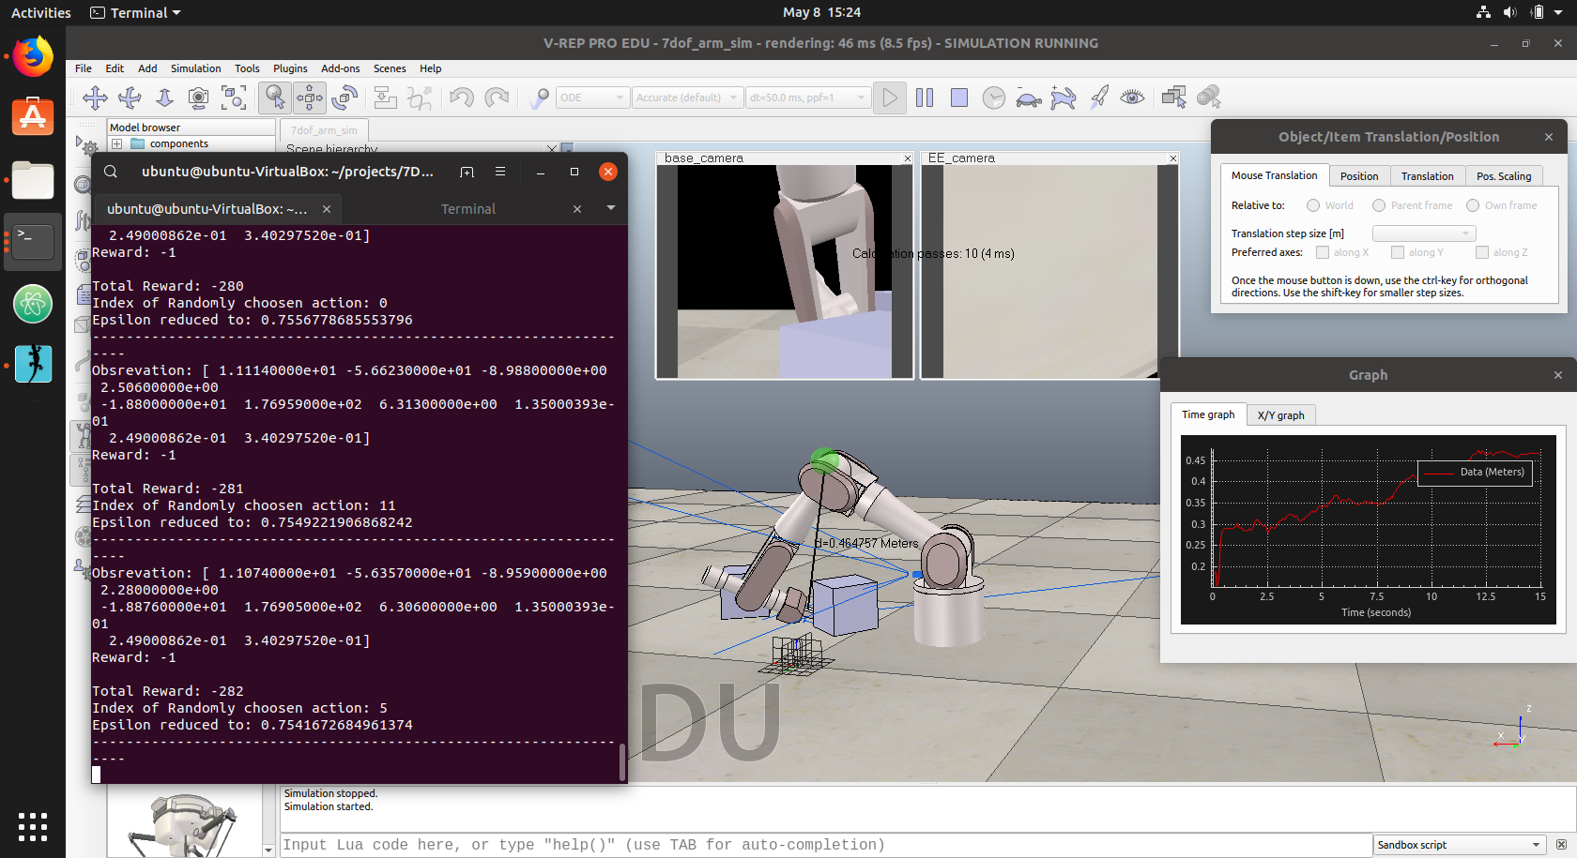The image size is (1577, 858).
Task: Click the robot model thumbnail in browser
Action: tap(185, 823)
